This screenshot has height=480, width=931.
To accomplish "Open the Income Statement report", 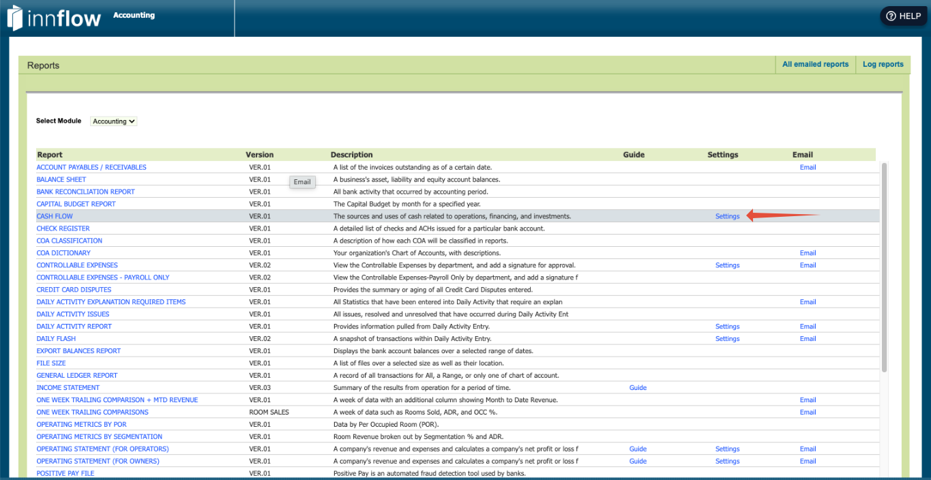I will pos(68,388).
